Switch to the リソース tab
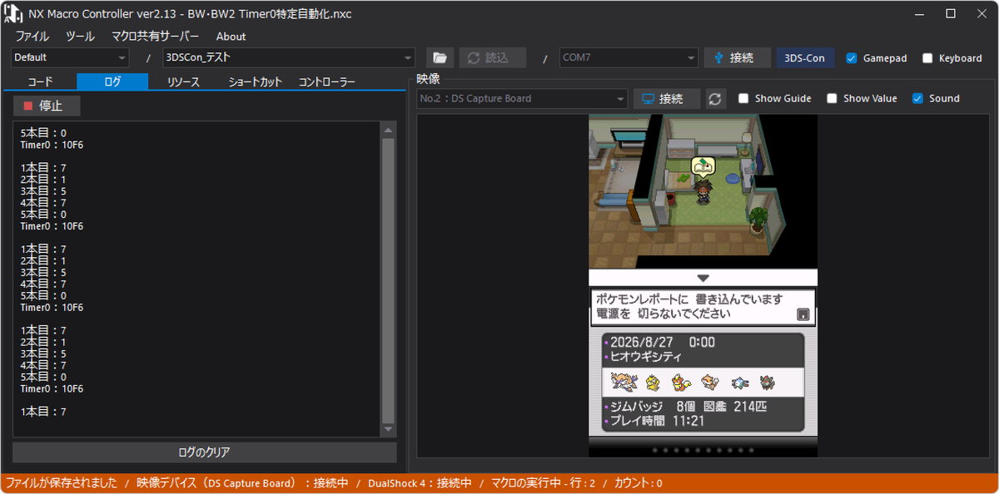Viewport: 999px width, 494px height. click(x=183, y=82)
